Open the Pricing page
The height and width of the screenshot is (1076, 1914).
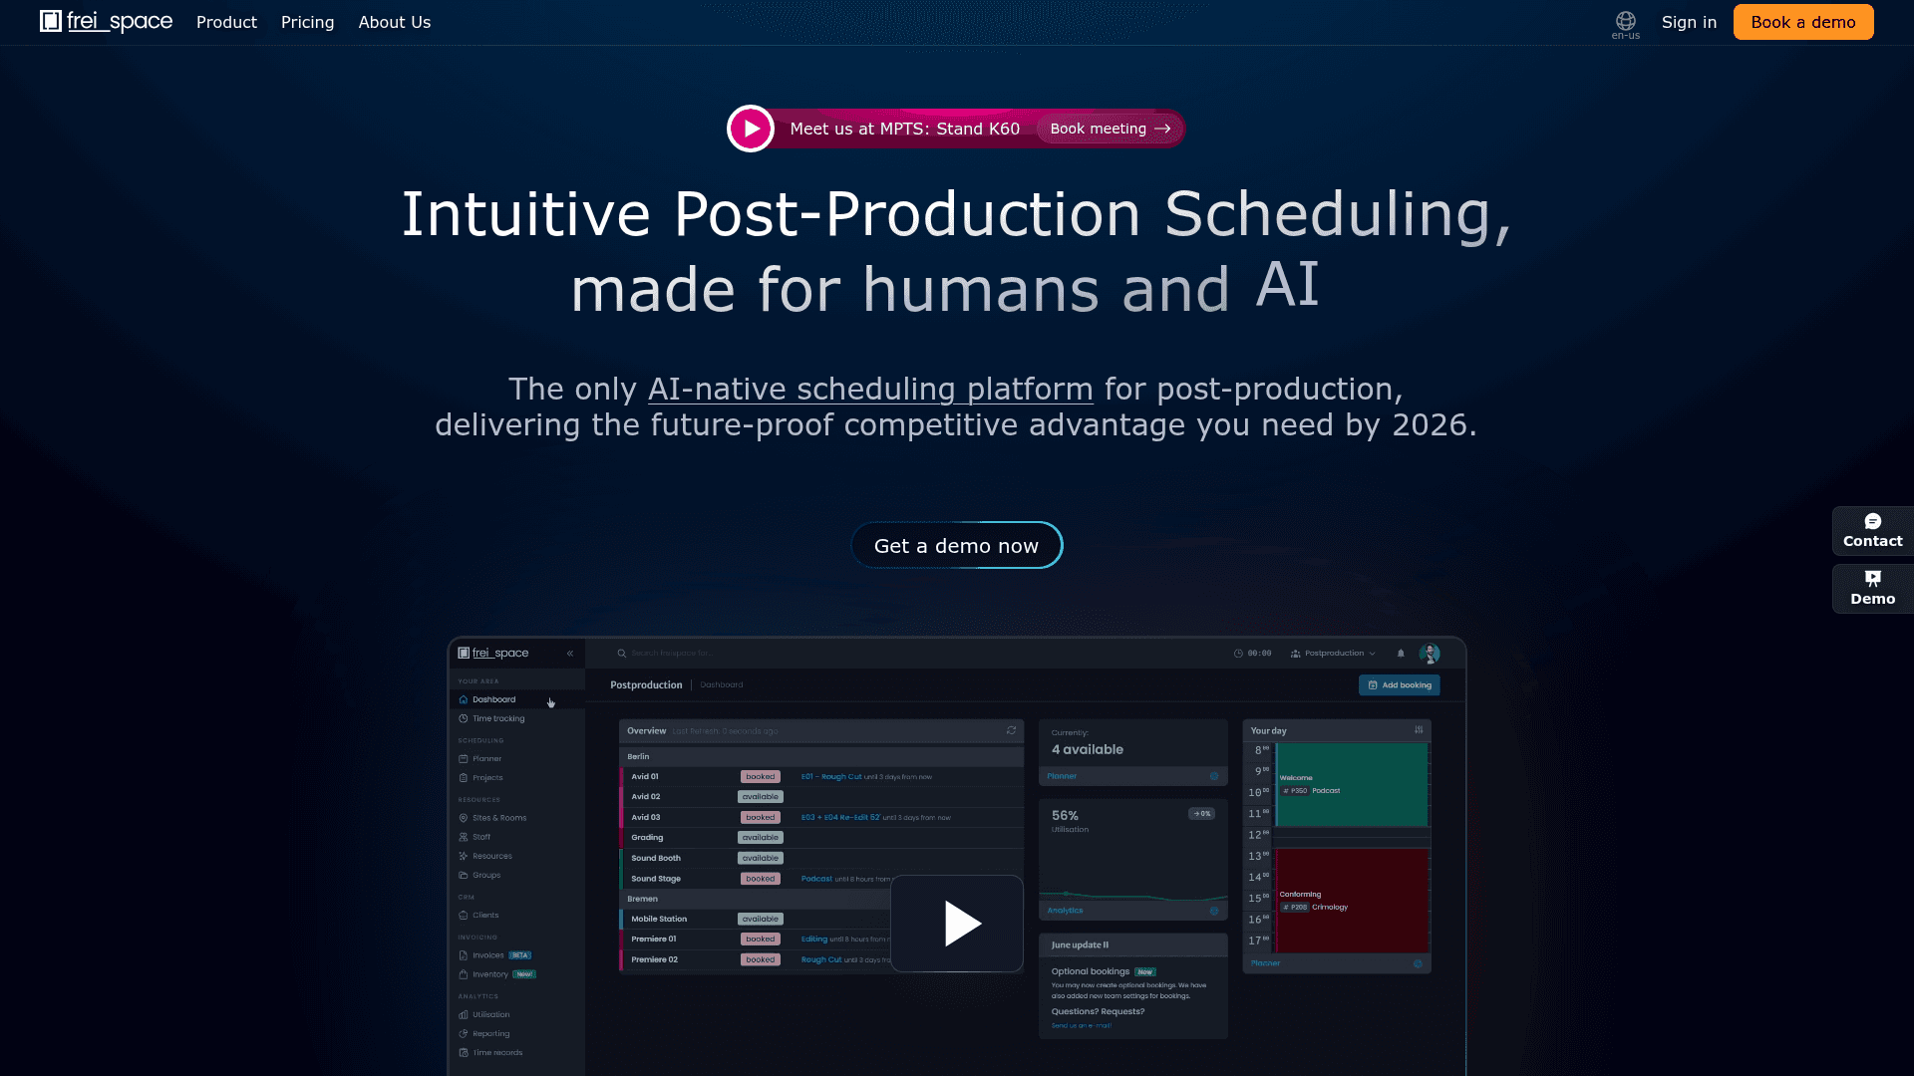pos(307,22)
